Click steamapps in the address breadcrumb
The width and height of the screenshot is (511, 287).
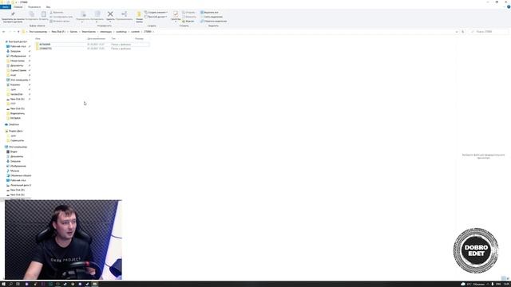[106, 32]
